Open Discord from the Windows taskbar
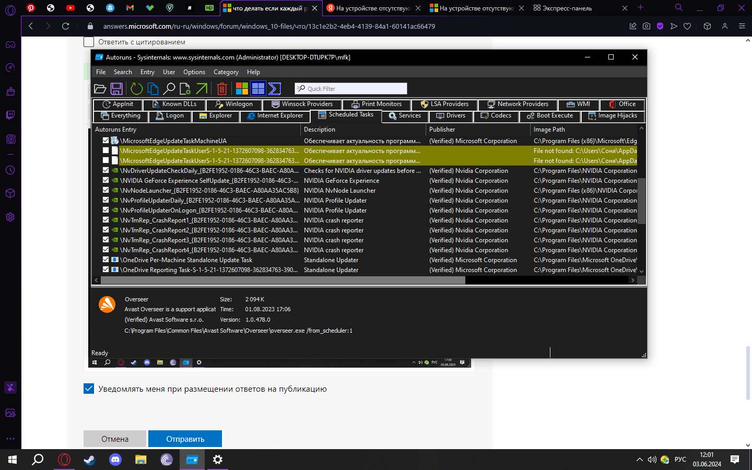Viewport: 752px width, 470px height. [x=115, y=460]
